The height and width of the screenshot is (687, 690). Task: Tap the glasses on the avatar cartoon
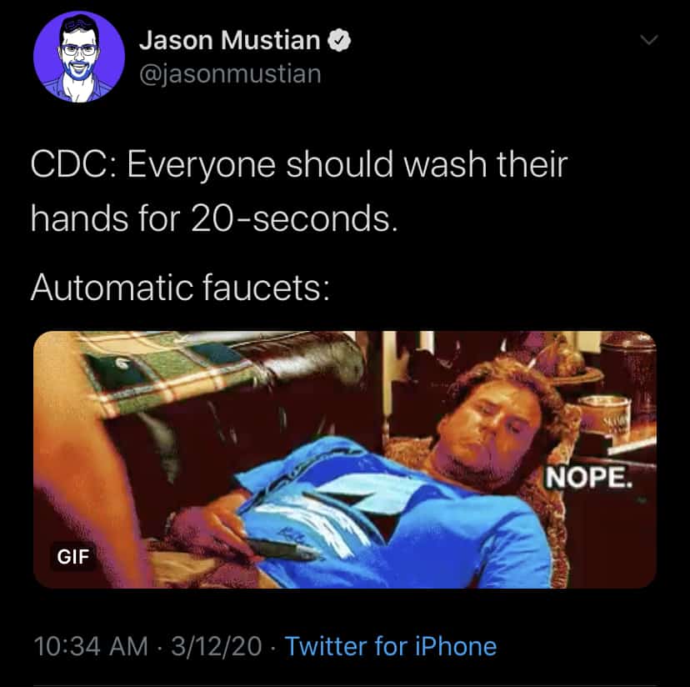(x=79, y=49)
